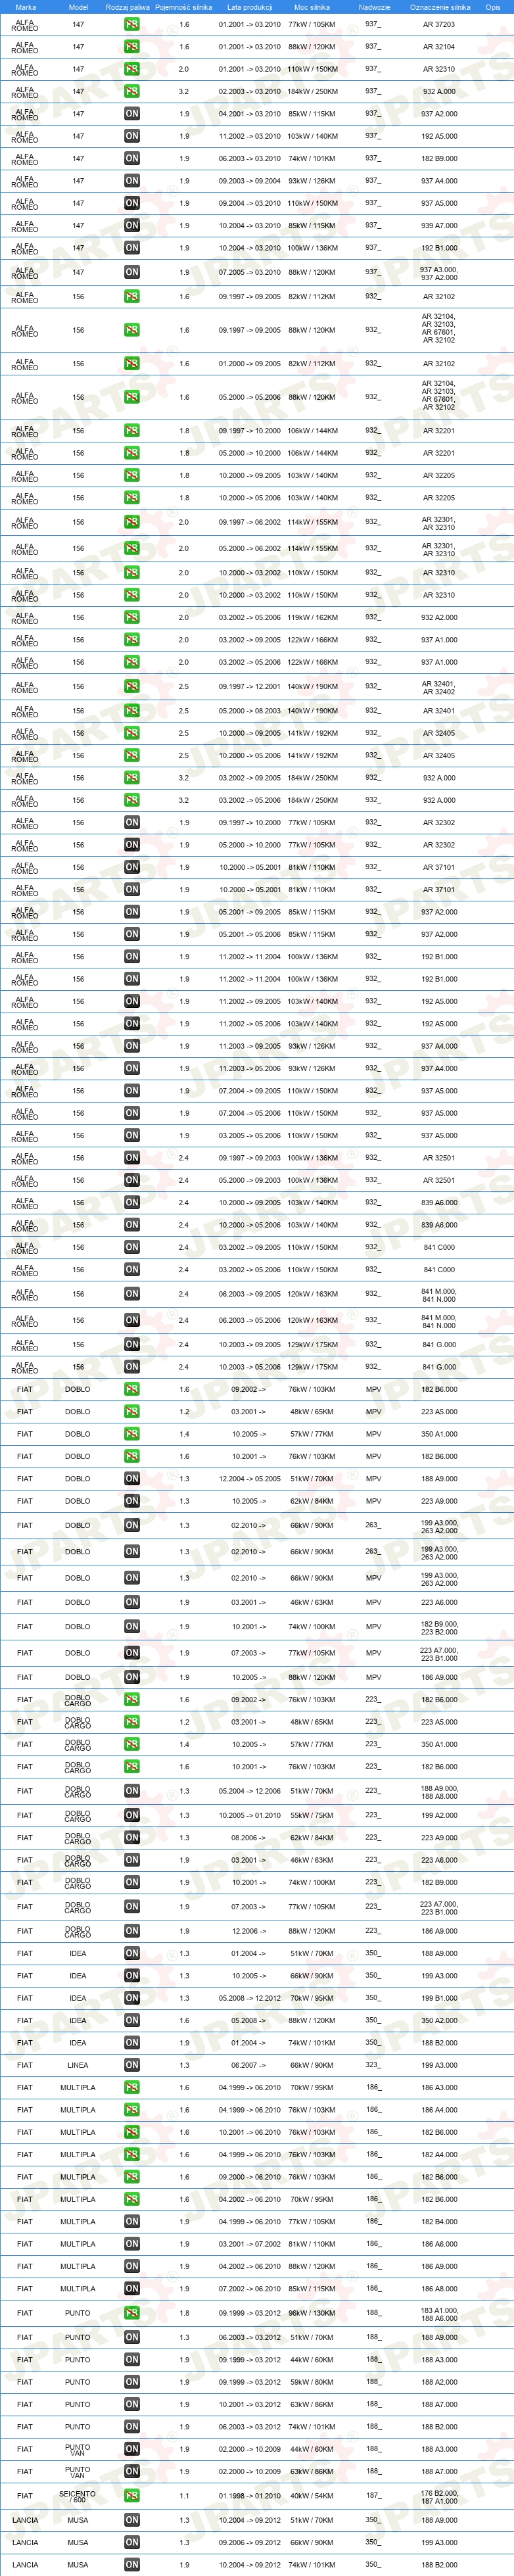Click ON icon in DOBLO 1.9 46kW / 63KM row
Image resolution: width=514 pixels, height=2576 pixels.
click(x=132, y=1602)
